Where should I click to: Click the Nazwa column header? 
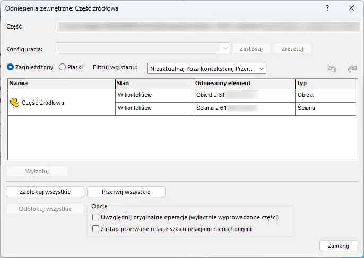[62, 84]
